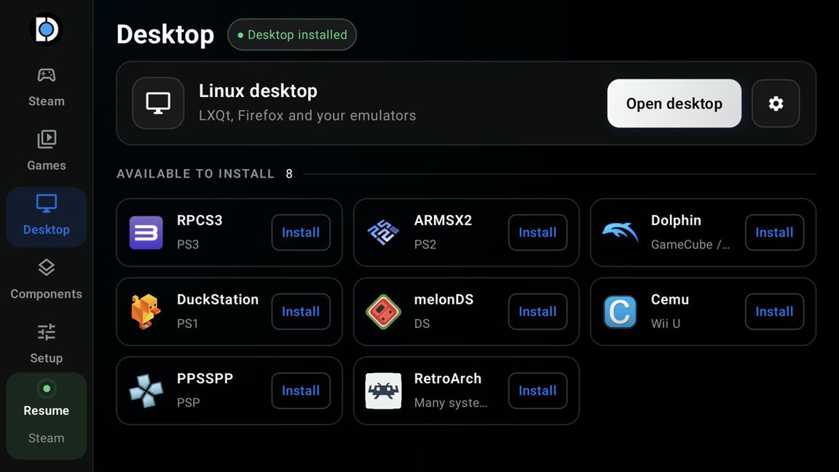Click the Linux desktop monitor icon
This screenshot has height=472, width=839.
click(x=158, y=103)
